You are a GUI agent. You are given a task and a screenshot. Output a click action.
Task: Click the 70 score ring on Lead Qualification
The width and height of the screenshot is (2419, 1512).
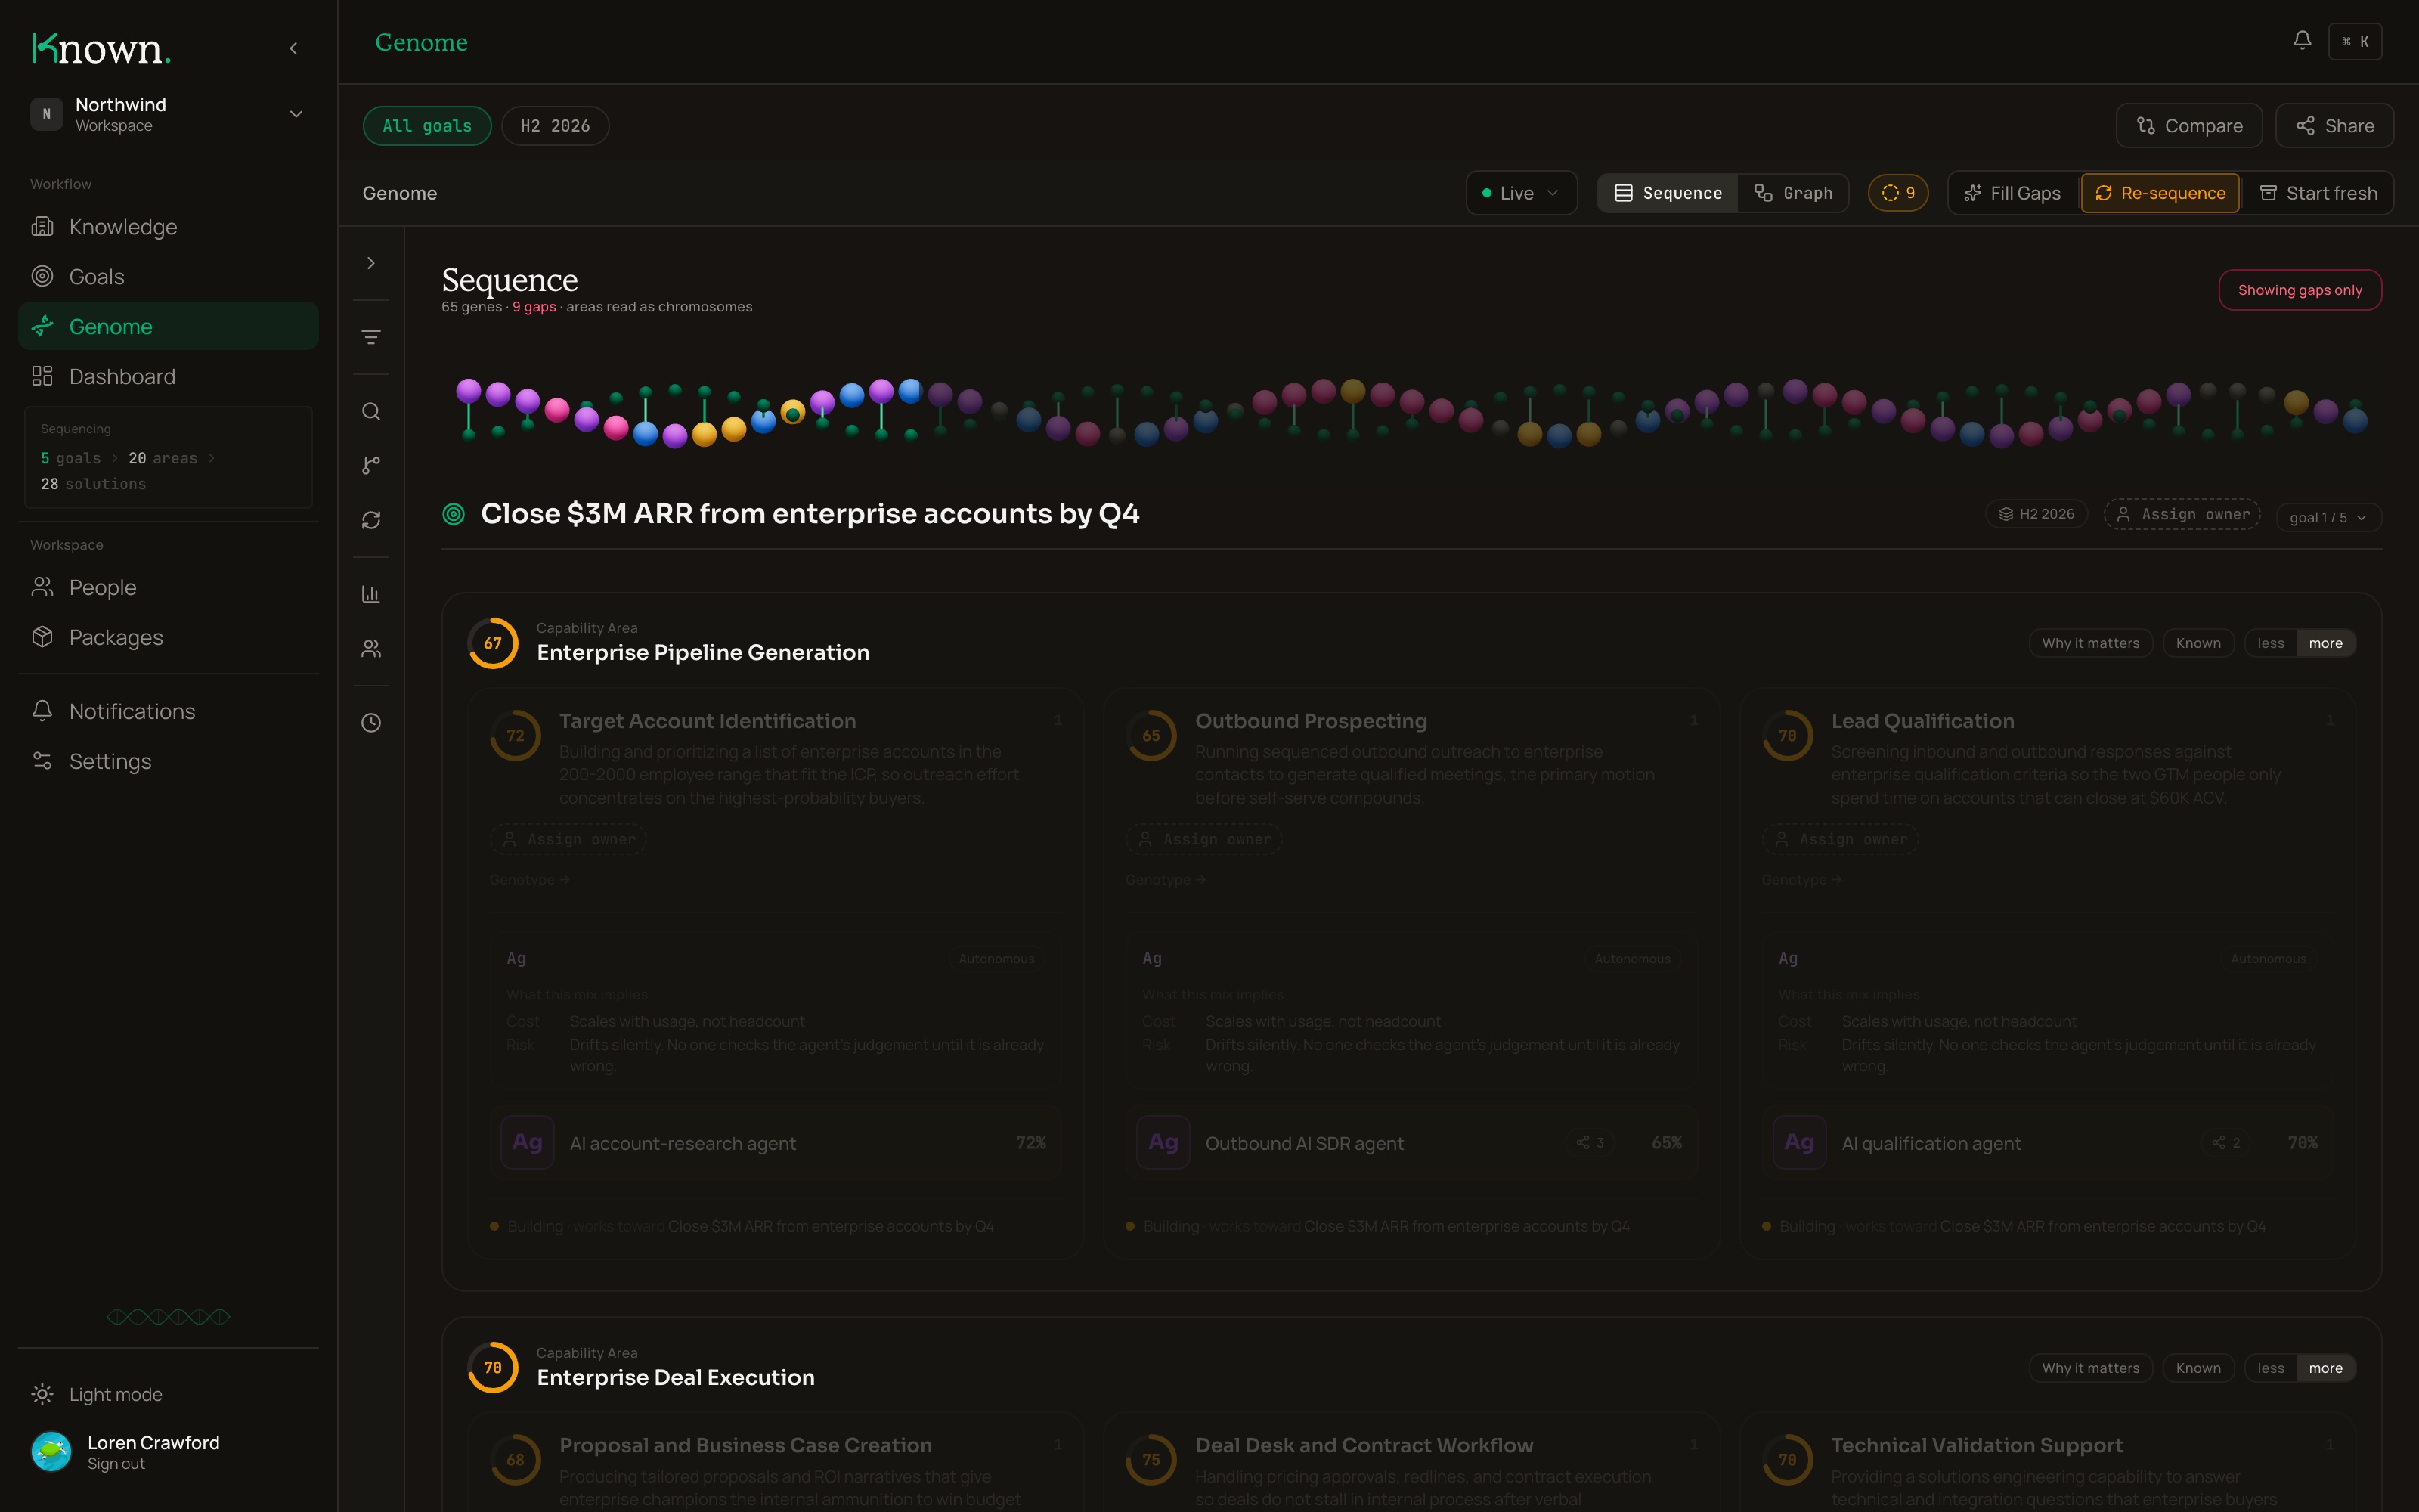[1787, 736]
